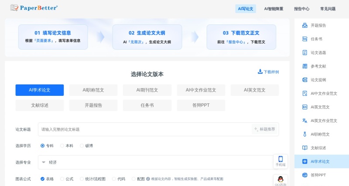Select the 硕博 education radio button

tap(82, 146)
